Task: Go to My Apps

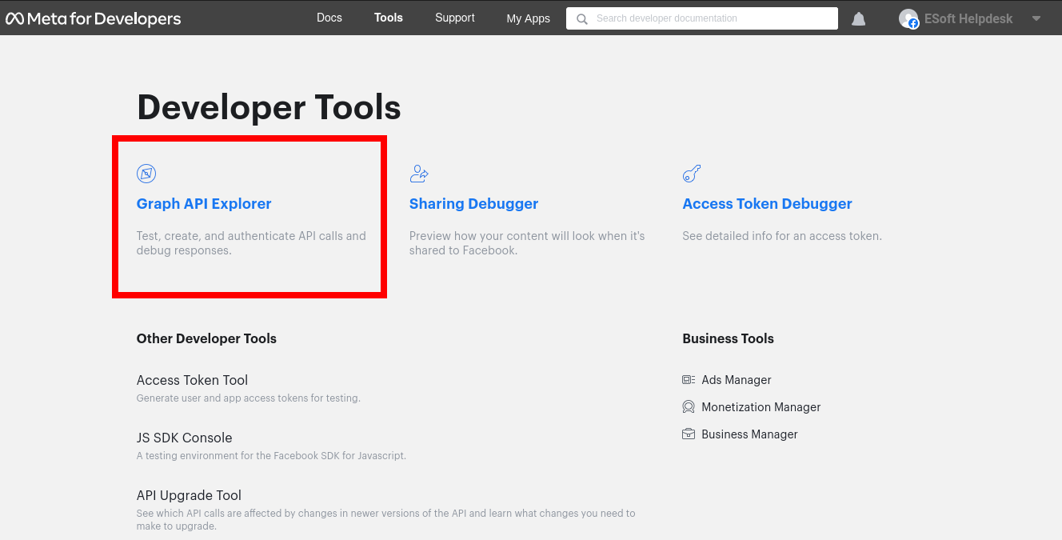Action: tap(528, 18)
